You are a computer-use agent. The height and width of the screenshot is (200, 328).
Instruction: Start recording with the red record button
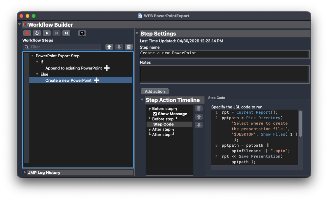(x=27, y=33)
